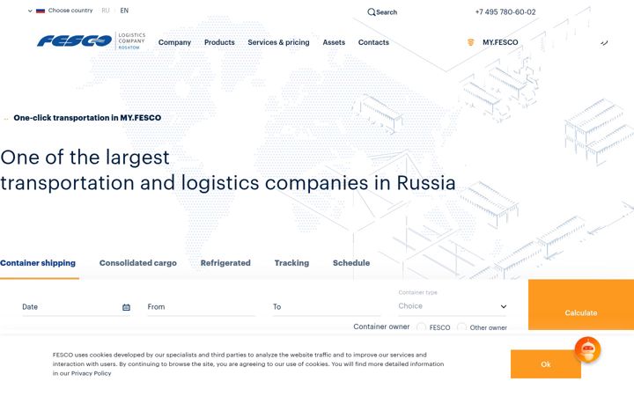Switch to Tracking tab

coord(291,263)
